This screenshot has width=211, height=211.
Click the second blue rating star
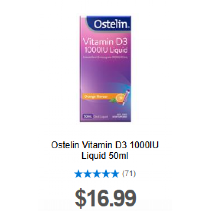pyautogui.click(x=87, y=174)
